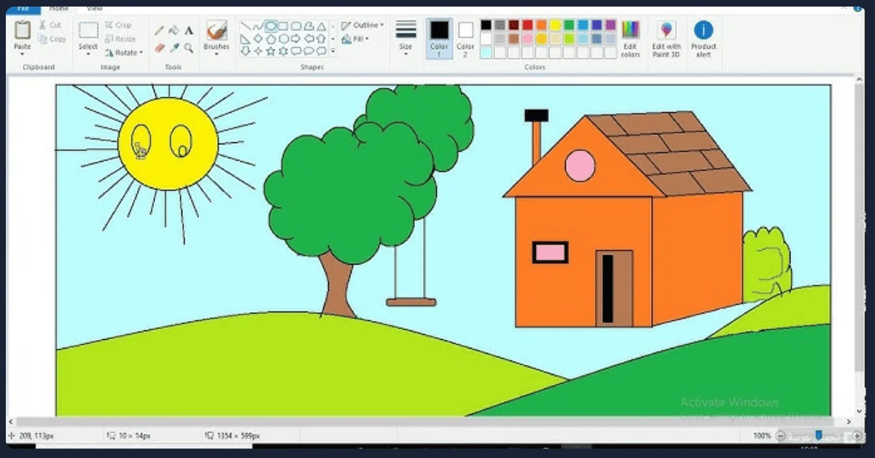Select the Color picker eyedropper tool
Image resolution: width=875 pixels, height=458 pixels.
(x=174, y=47)
